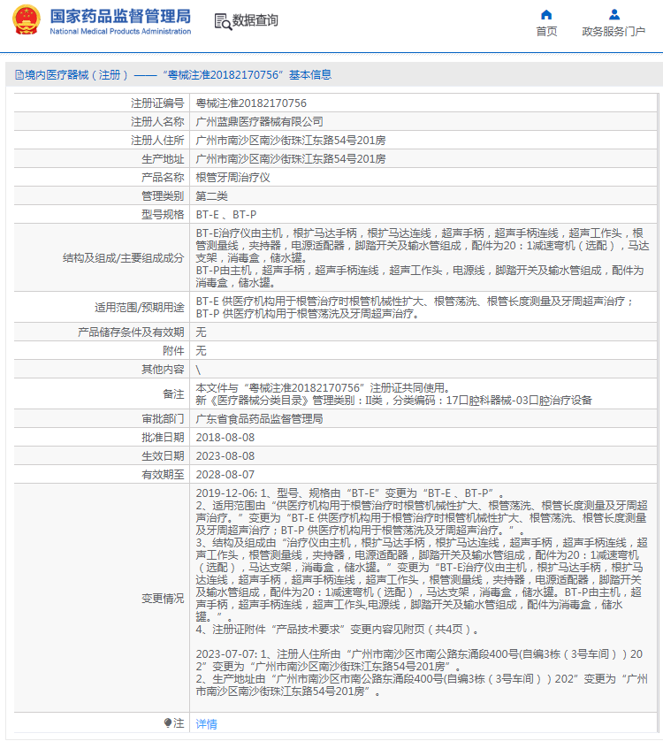Image resolution: width=663 pixels, height=741 pixels.
Task: Click approval date 2018-08-08
Action: coord(225,437)
